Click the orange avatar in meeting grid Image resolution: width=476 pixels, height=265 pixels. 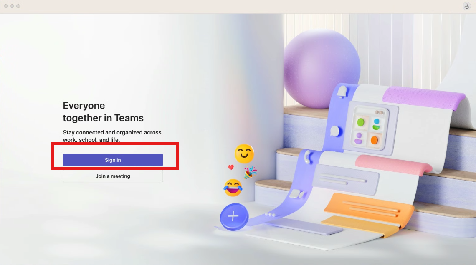click(374, 140)
